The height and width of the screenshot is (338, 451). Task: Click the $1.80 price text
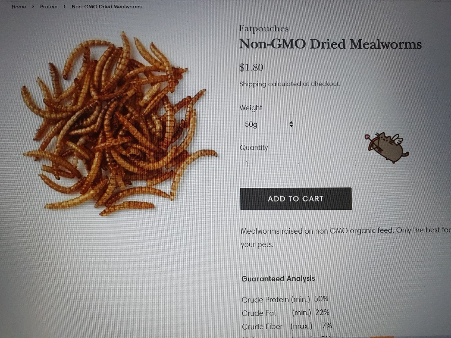[251, 68]
